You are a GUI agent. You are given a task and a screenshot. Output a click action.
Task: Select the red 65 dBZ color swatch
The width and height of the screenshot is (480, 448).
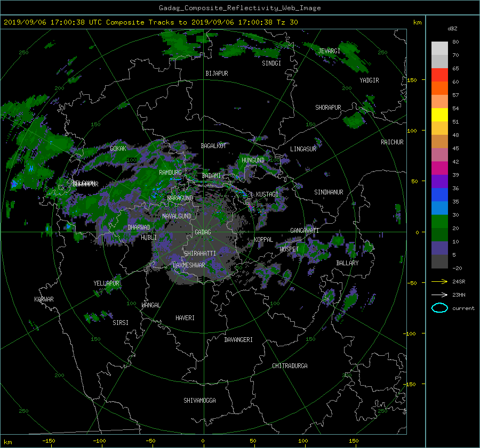pos(439,75)
